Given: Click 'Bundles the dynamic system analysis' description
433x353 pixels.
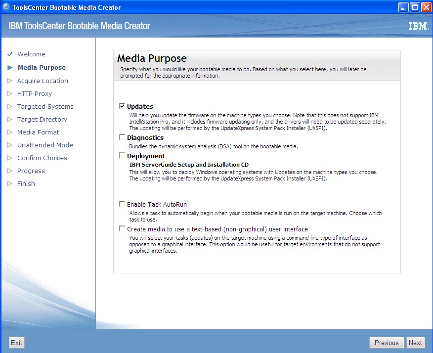Looking at the screenshot, I should [x=214, y=146].
